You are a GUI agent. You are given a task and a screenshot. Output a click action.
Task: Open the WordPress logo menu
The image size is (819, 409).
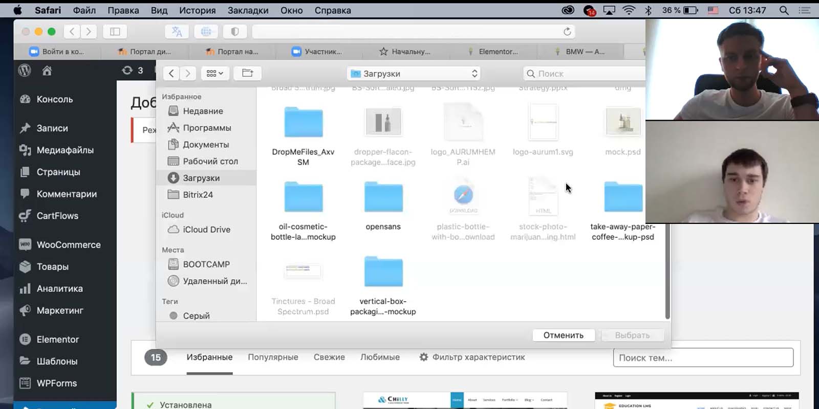tap(25, 71)
